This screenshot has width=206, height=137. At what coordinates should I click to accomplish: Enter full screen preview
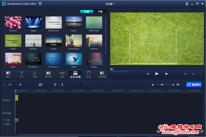point(201,74)
